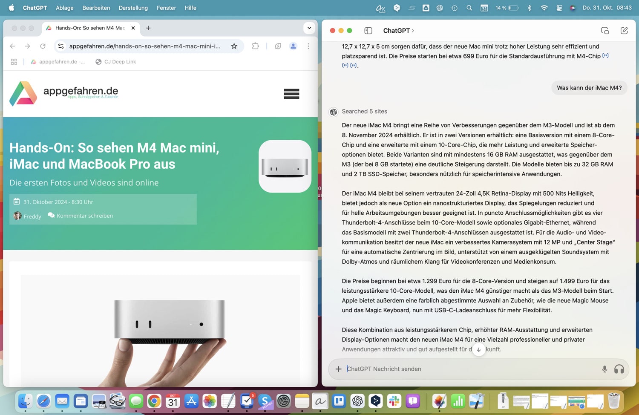This screenshot has width=639, height=415.
Task: Expand the Chrome tab search dropdown
Action: [309, 28]
